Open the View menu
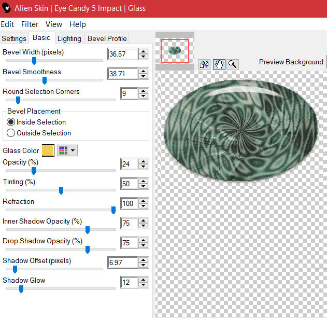Viewport: 327px width, 318px height. tap(53, 24)
